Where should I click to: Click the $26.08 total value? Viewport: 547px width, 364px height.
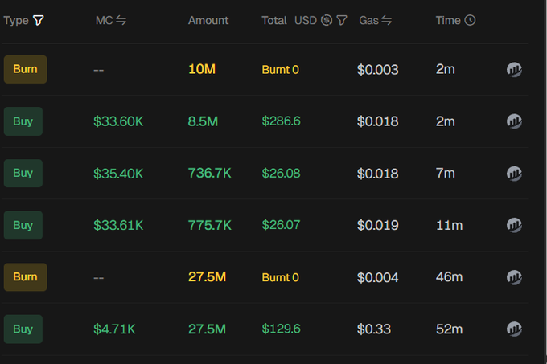281,174
